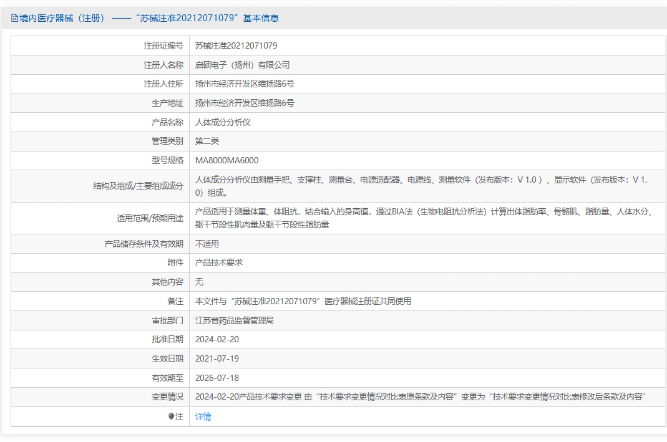The height and width of the screenshot is (442, 667).
Task: Click the 管理类别 label
Action: pyautogui.click(x=168, y=141)
